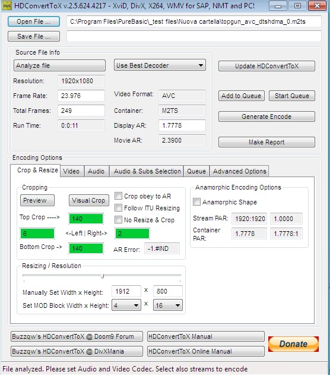Viewport: 330px width, 375px height.
Task: Click the empty save file path field
Action: [194, 36]
